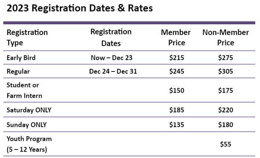Image resolution: width=260 pixels, height=158 pixels.
Task: Select the Youth Program $55 price
Action: click(225, 144)
